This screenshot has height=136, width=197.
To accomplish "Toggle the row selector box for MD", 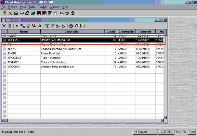I will pyautogui.click(x=4, y=45).
